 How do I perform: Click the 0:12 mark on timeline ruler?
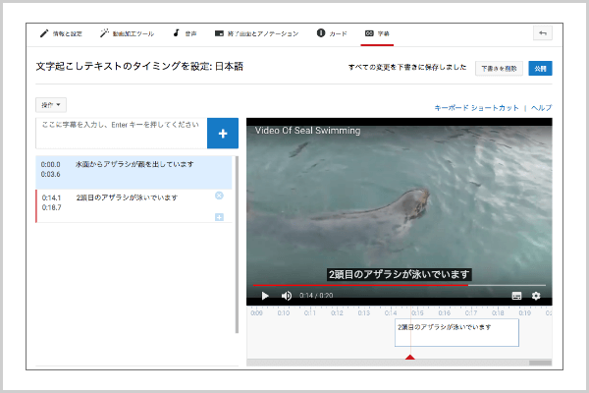click(337, 312)
